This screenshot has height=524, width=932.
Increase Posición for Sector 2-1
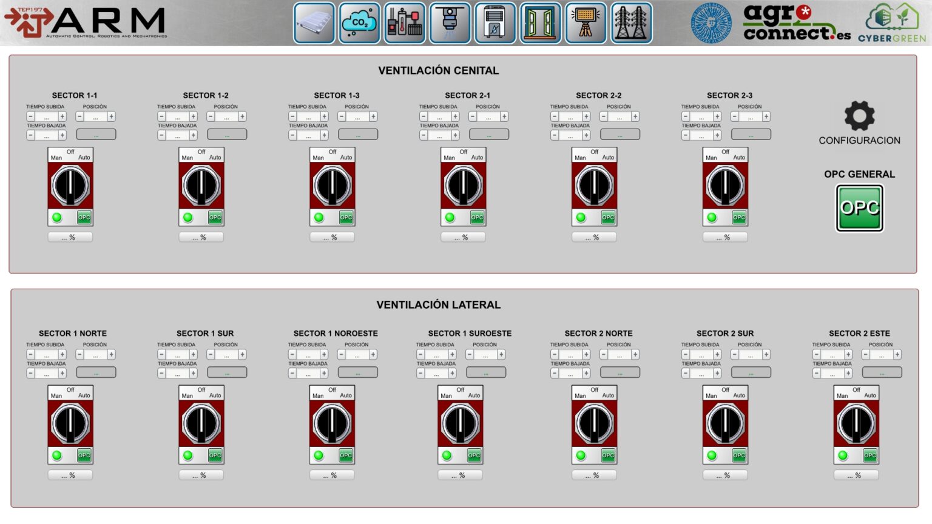click(504, 116)
